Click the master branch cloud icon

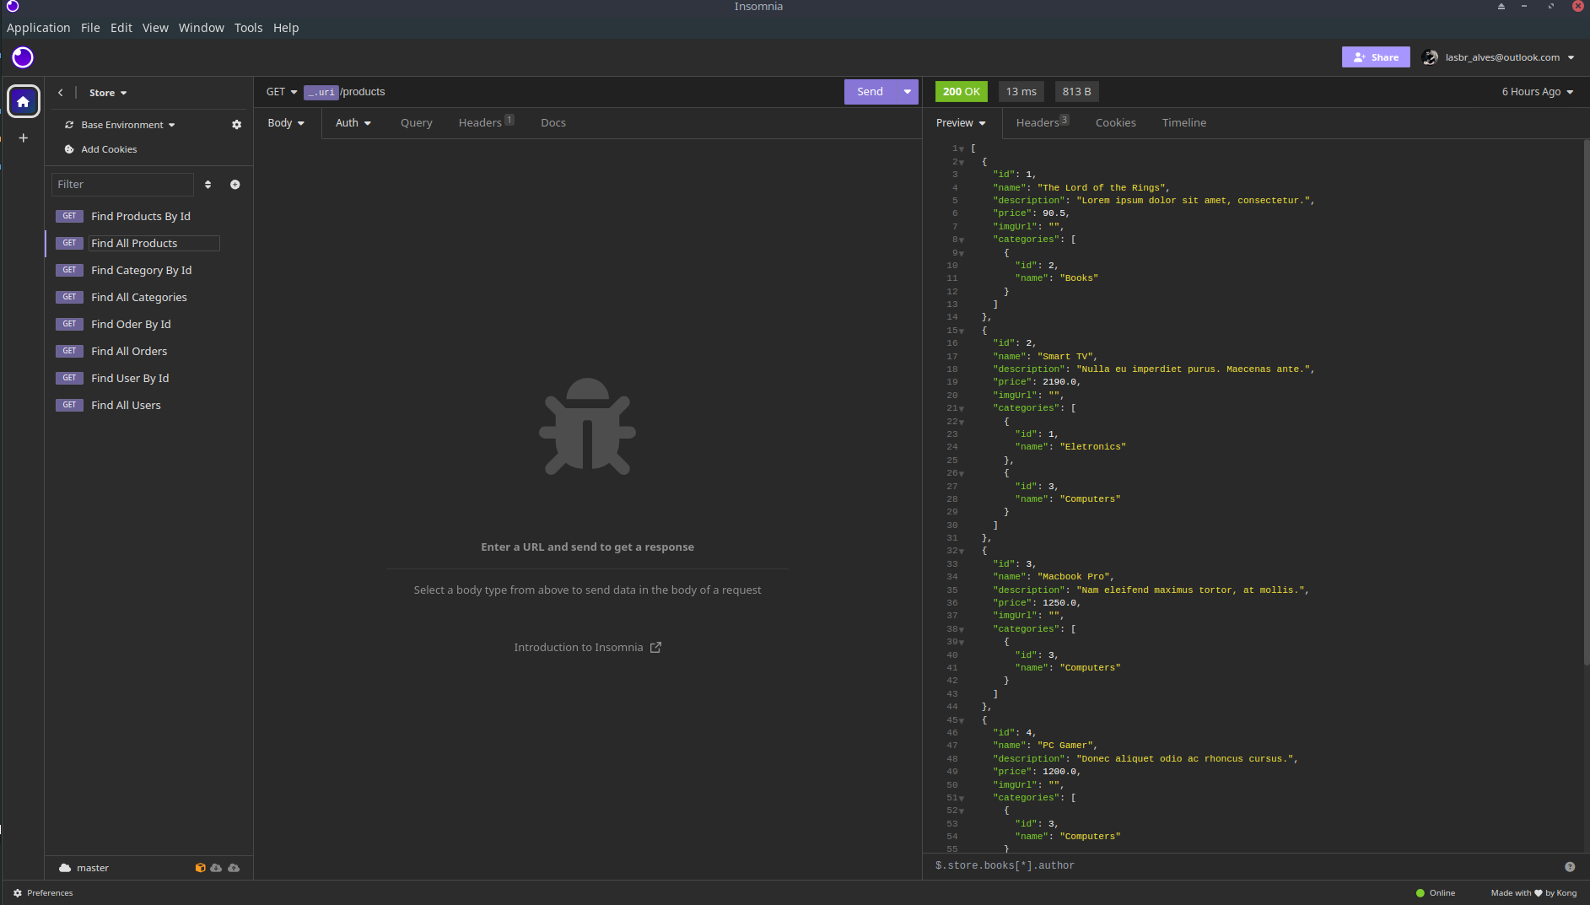tap(65, 868)
